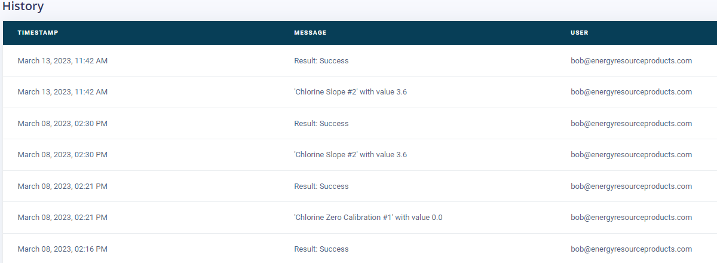
Task: Sort by the Timestamp column header
Action: pyautogui.click(x=38, y=33)
